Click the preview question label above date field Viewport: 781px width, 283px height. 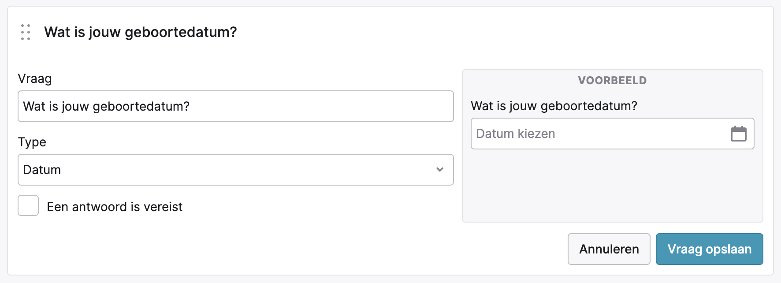554,106
